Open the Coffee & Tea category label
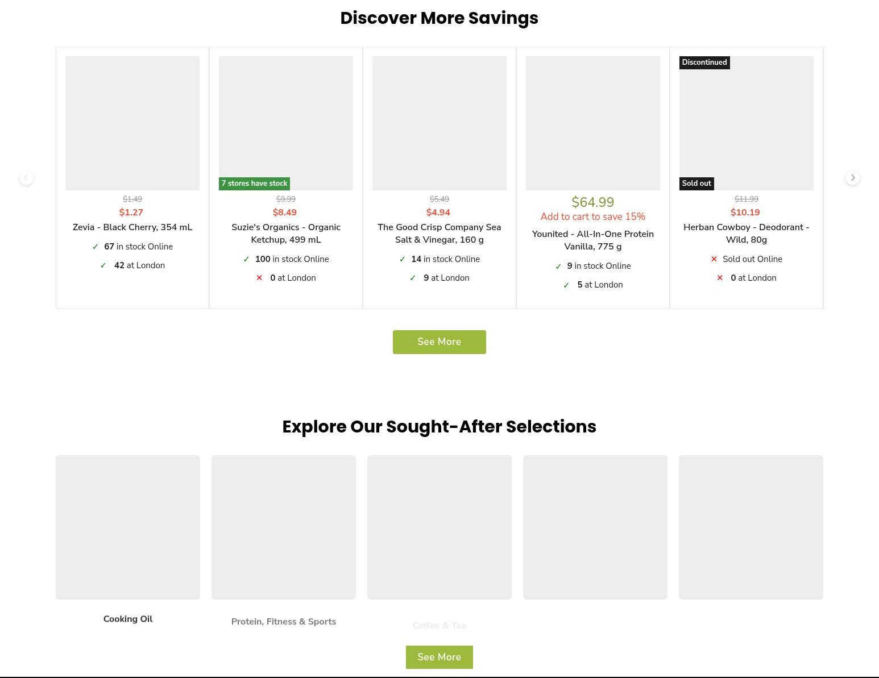Image resolution: width=879 pixels, height=678 pixels. (439, 626)
